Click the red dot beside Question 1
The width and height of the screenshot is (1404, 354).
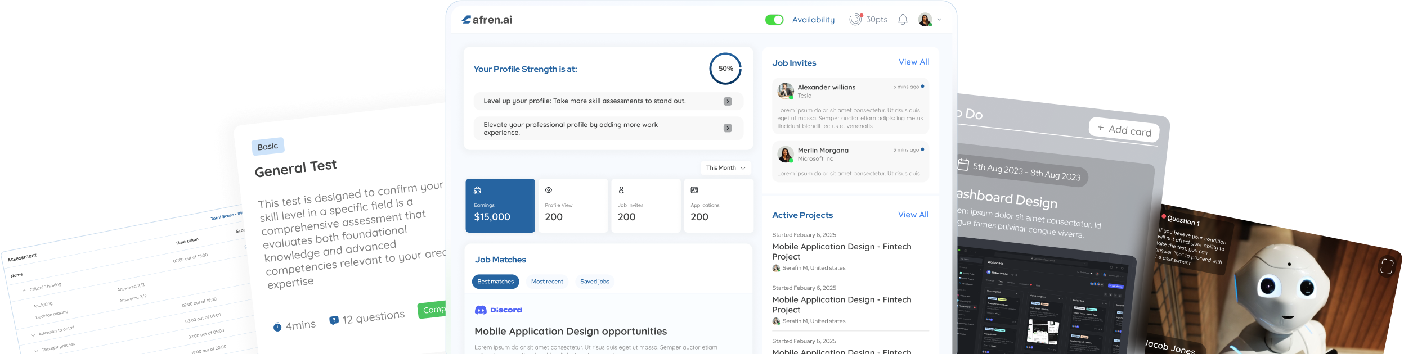coord(1163,216)
